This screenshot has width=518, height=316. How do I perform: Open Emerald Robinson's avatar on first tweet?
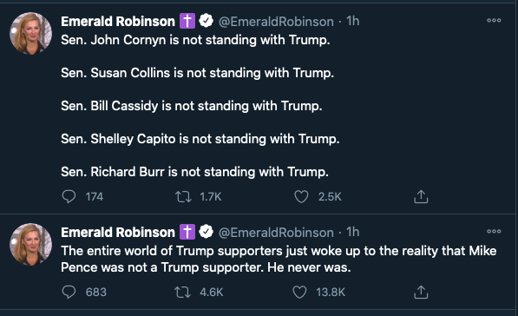click(x=30, y=33)
